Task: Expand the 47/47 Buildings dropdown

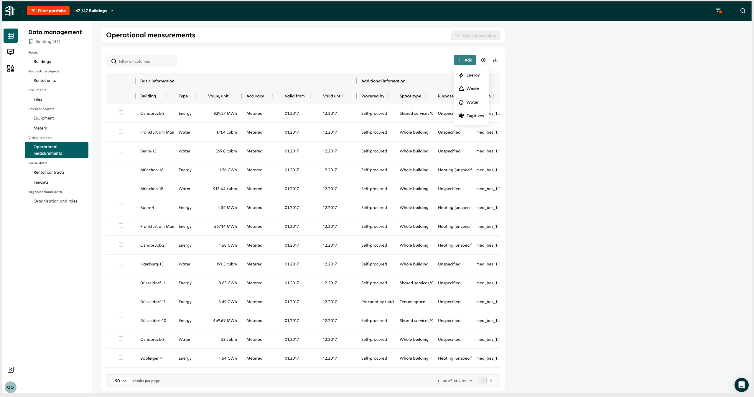Action: coord(94,11)
